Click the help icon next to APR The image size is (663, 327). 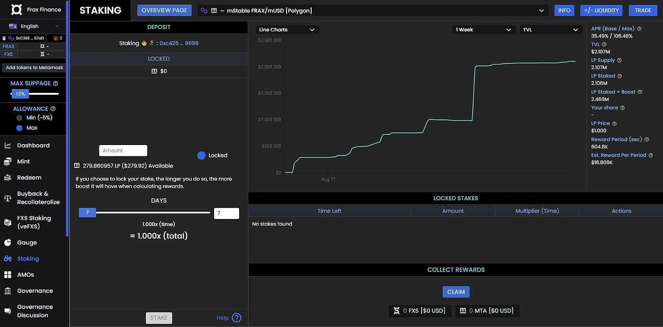click(639, 29)
